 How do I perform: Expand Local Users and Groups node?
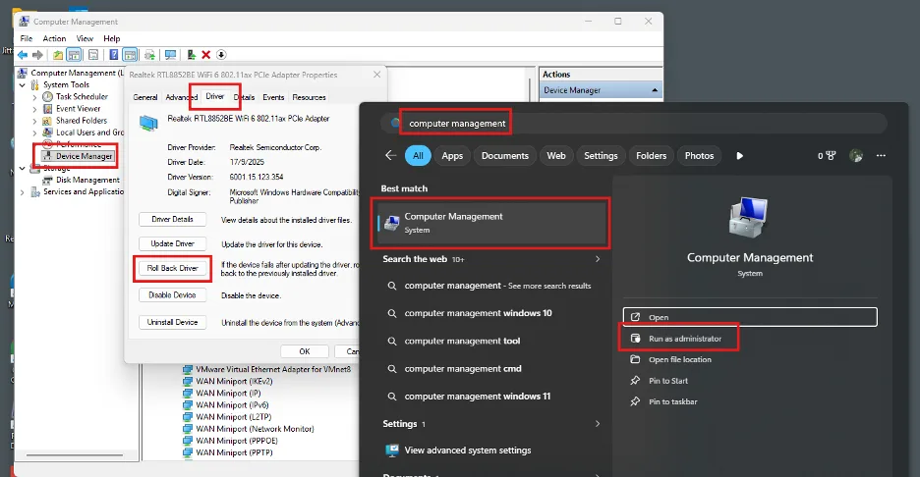click(x=34, y=133)
